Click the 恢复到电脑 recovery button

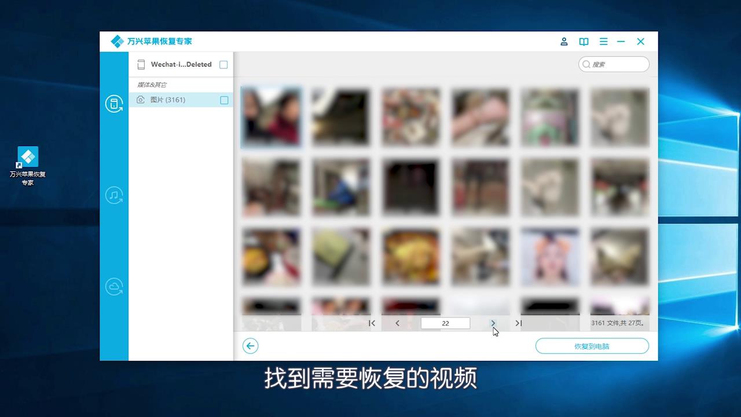[592, 346]
